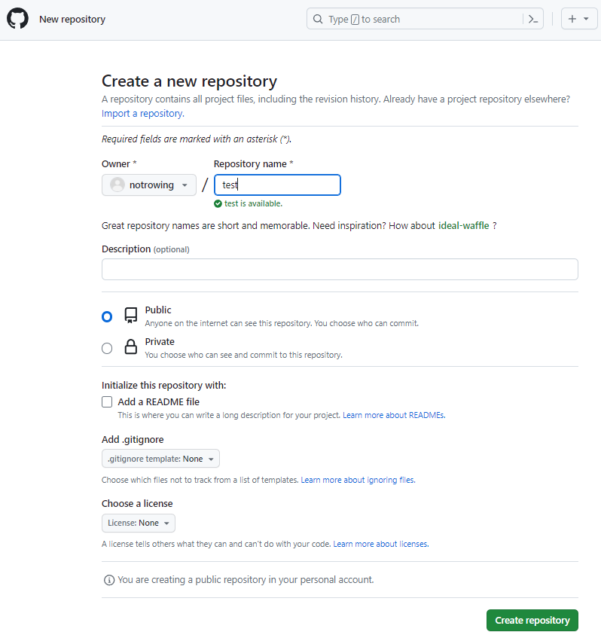Click the Public repository book icon
Screen dimensions: 601x644
click(x=130, y=316)
